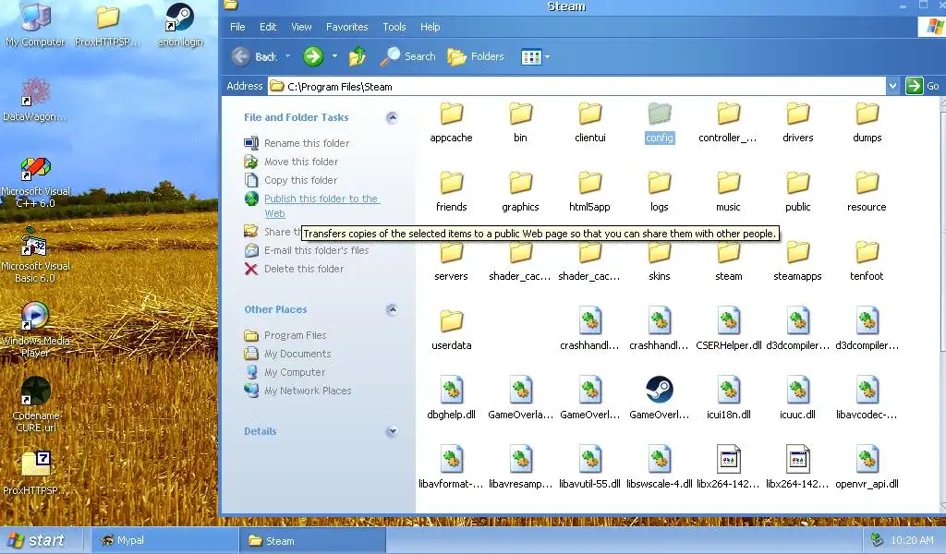Image resolution: width=946 pixels, height=554 pixels.
Task: Select the steamapps folder
Action: tap(797, 261)
